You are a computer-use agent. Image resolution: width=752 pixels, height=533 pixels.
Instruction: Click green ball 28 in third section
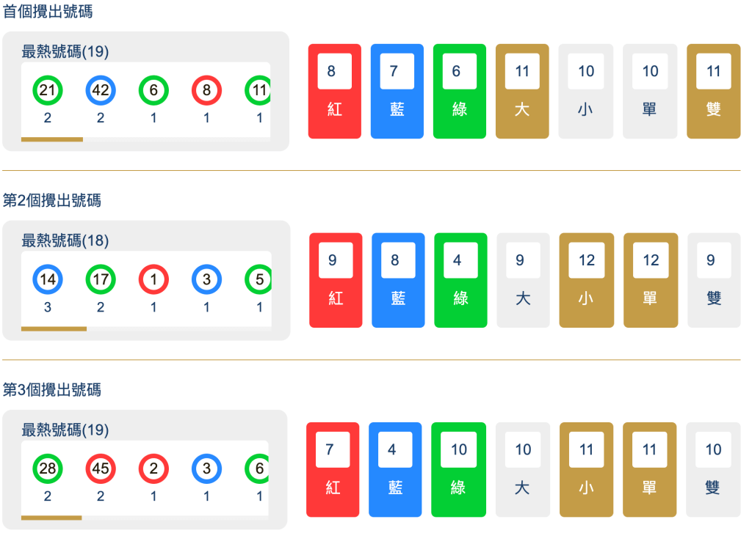click(48, 468)
